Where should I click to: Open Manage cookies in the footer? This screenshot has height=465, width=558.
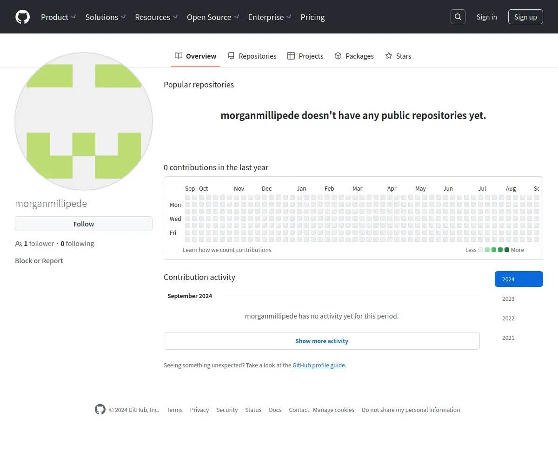[x=333, y=410]
